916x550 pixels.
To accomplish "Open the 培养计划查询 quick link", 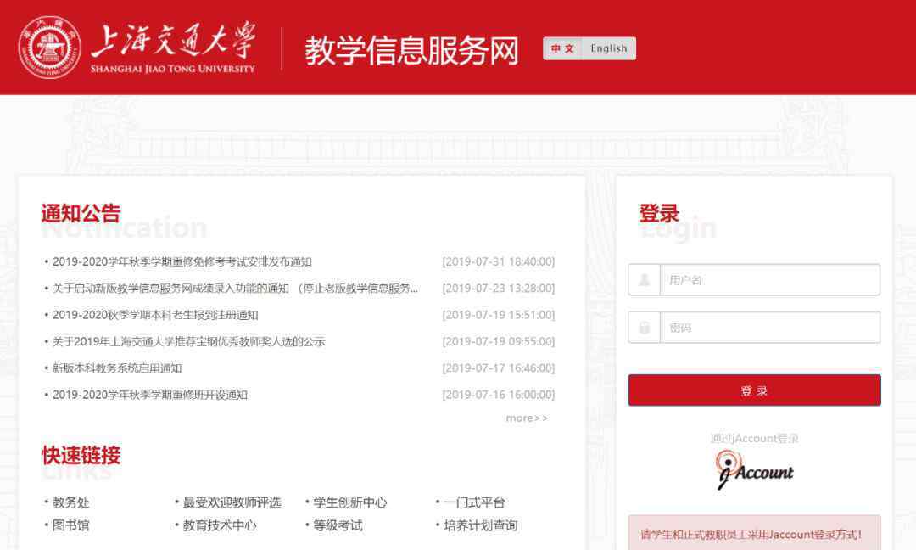I will [x=480, y=525].
